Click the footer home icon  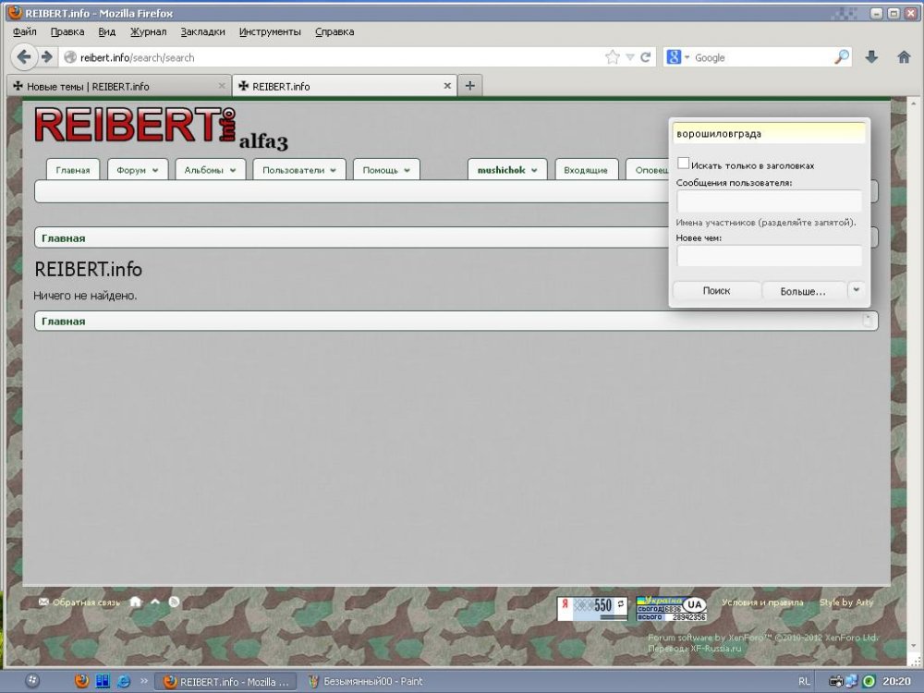coord(136,602)
